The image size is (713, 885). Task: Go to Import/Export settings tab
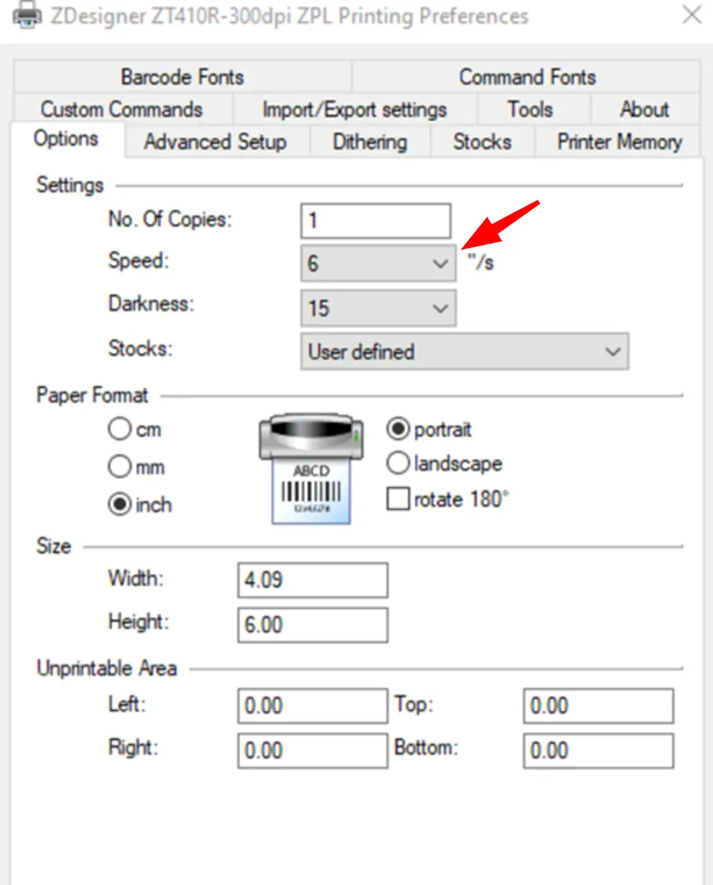tap(355, 109)
